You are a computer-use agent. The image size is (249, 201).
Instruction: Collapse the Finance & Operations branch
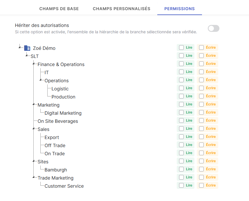click(x=34, y=63)
